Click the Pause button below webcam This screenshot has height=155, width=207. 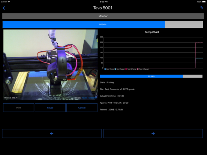50,108
